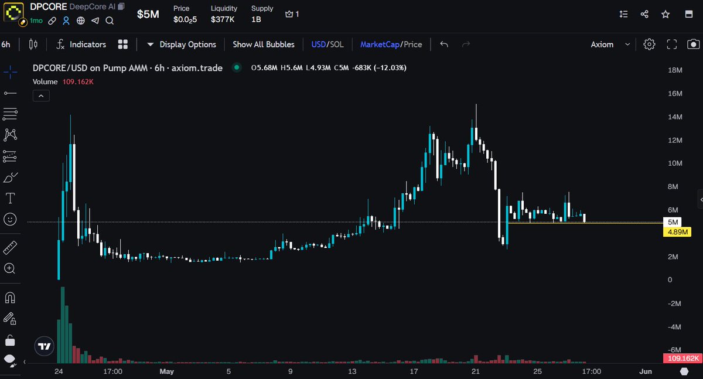Switch currency to SOL
This screenshot has height=379, width=703.
point(337,45)
